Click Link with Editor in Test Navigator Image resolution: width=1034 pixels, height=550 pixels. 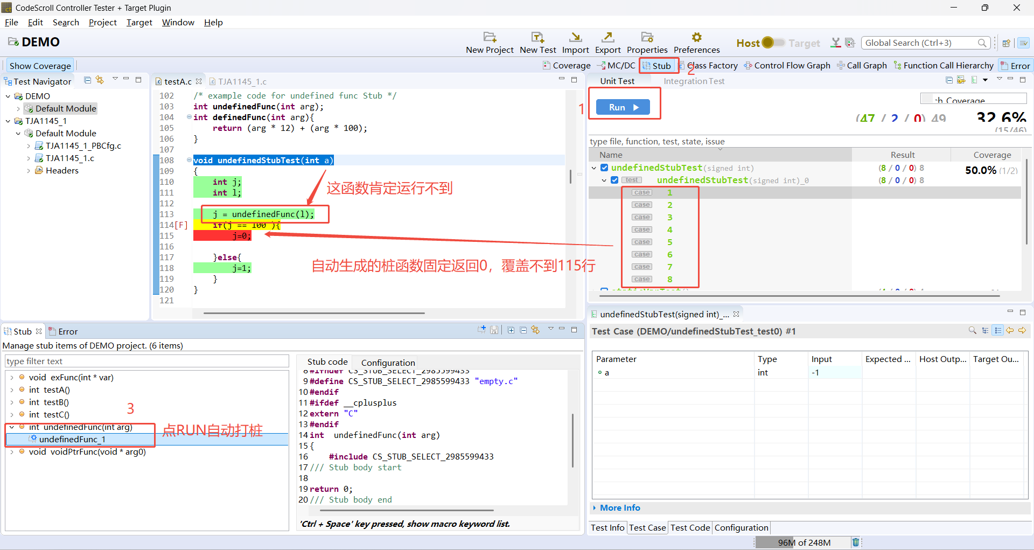click(x=100, y=80)
